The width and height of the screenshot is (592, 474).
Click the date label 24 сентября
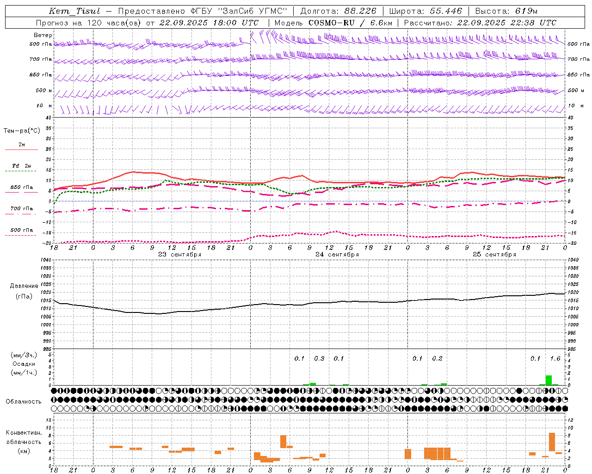tap(337, 255)
